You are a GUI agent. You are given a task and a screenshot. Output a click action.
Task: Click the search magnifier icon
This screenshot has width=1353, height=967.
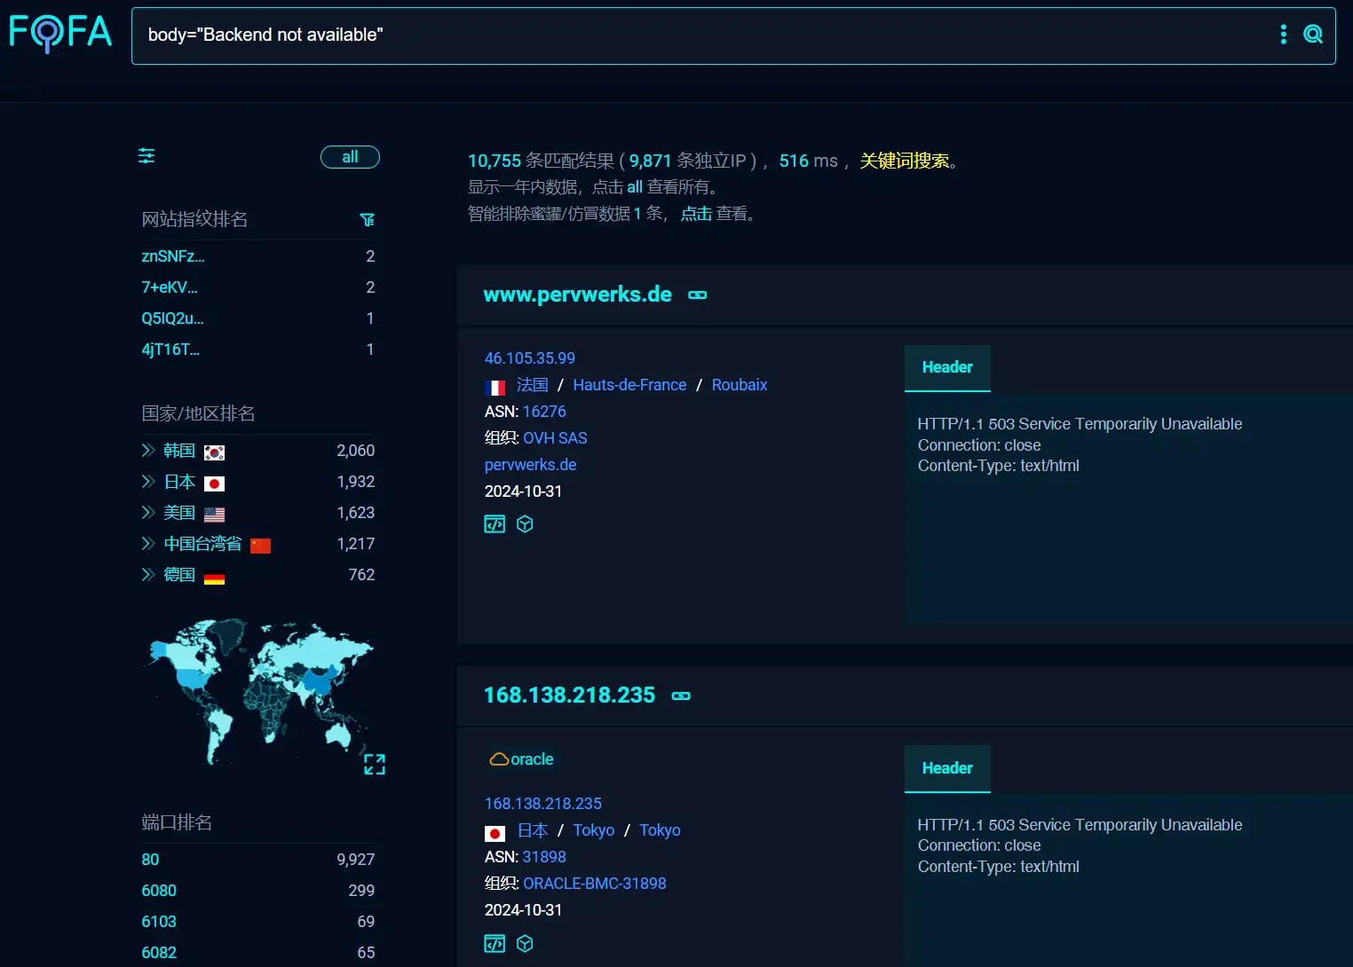pyautogui.click(x=1312, y=35)
